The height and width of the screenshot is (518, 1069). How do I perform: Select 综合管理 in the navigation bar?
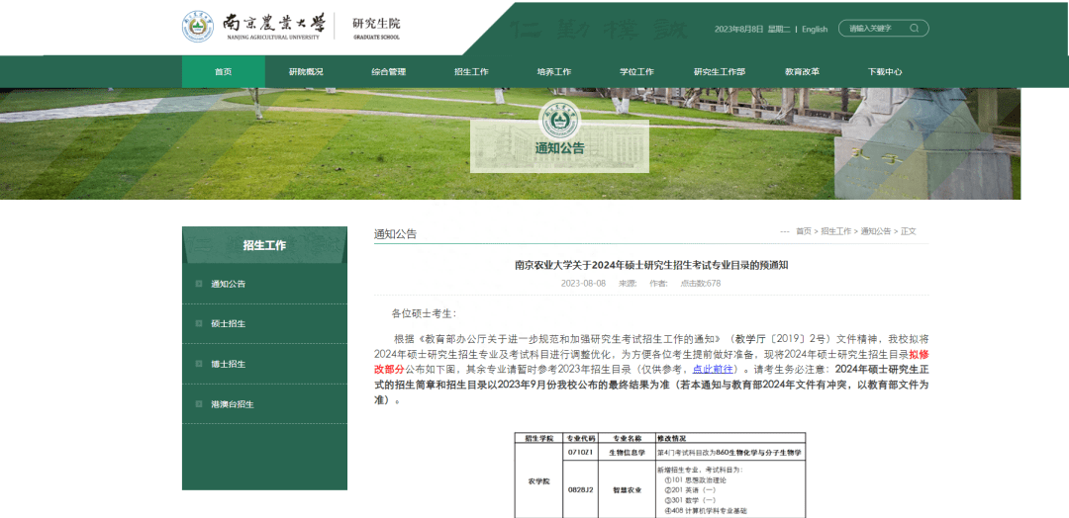pyautogui.click(x=389, y=72)
